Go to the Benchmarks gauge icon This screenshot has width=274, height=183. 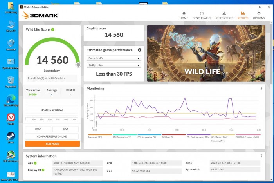tap(202, 13)
